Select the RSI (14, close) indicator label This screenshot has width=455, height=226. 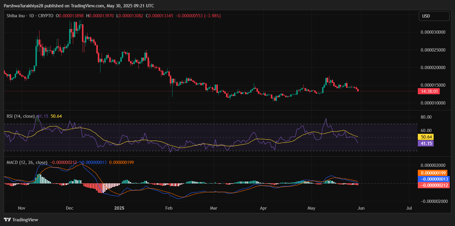point(20,116)
